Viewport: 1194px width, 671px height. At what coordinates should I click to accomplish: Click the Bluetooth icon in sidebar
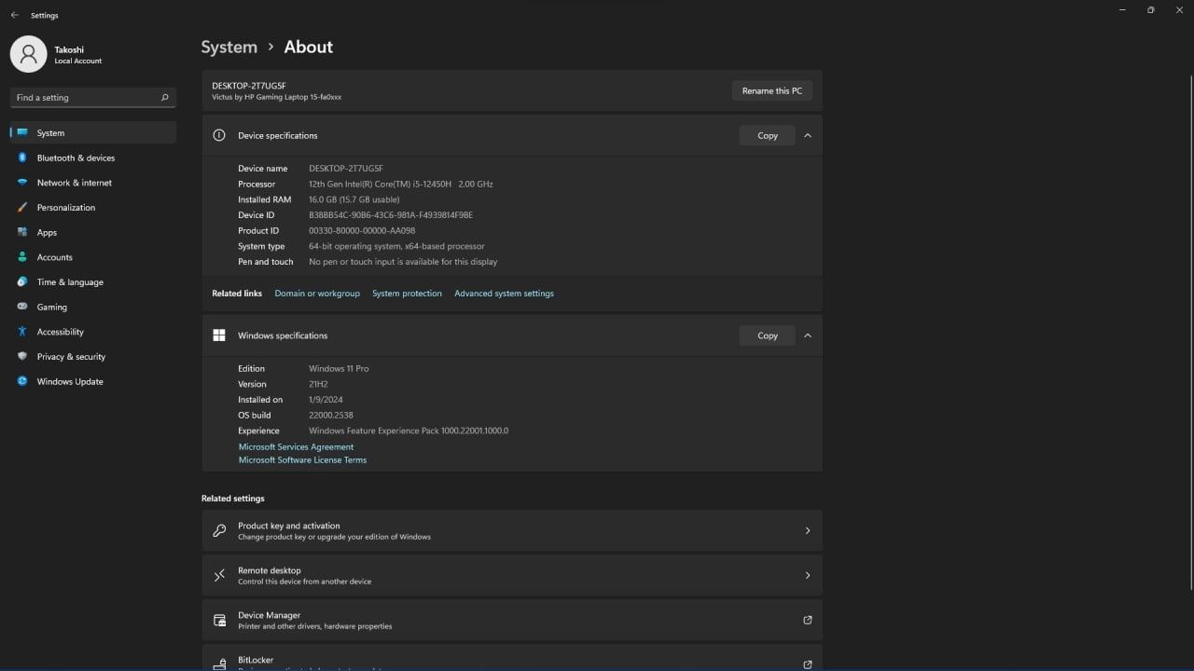pyautogui.click(x=22, y=157)
